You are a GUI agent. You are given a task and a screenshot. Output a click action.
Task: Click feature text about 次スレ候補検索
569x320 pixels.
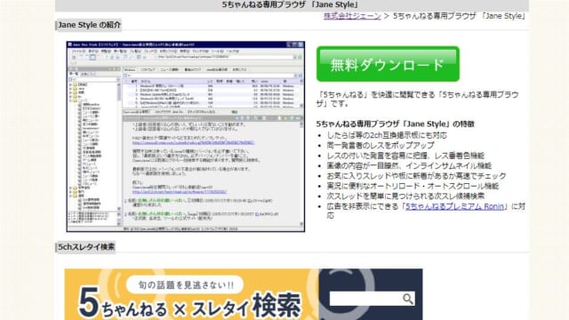click(405, 196)
